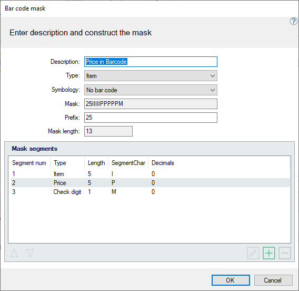Image resolution: width=299 pixels, height=291 pixels.
Task: Expand the Symbology dropdown
Action: click(151, 90)
